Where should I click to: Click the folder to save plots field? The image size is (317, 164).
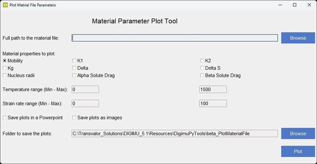click(175, 133)
